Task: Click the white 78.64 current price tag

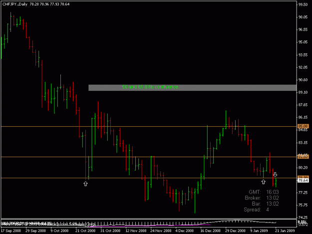Action: point(303,181)
